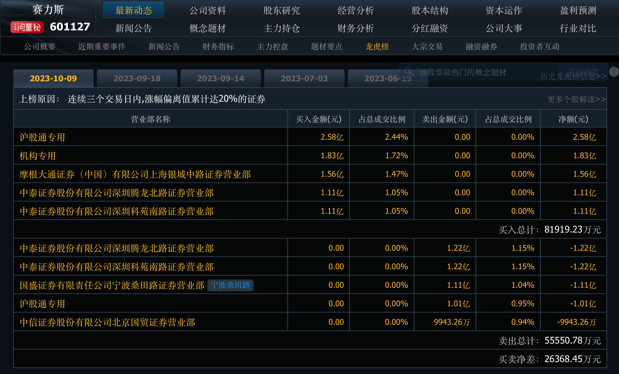Go to the 公司资料 section
This screenshot has width=619, height=374.
click(208, 10)
